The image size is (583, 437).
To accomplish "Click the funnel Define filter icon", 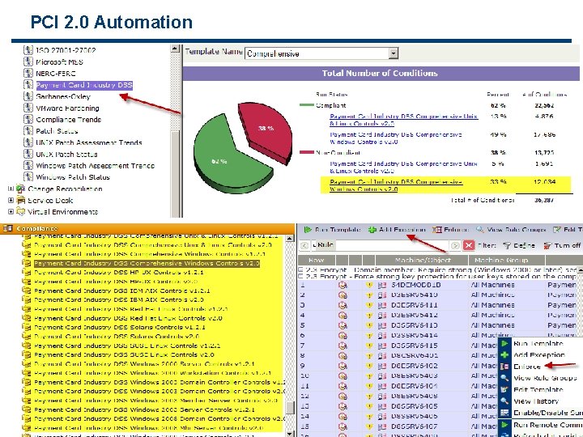I will point(506,246).
